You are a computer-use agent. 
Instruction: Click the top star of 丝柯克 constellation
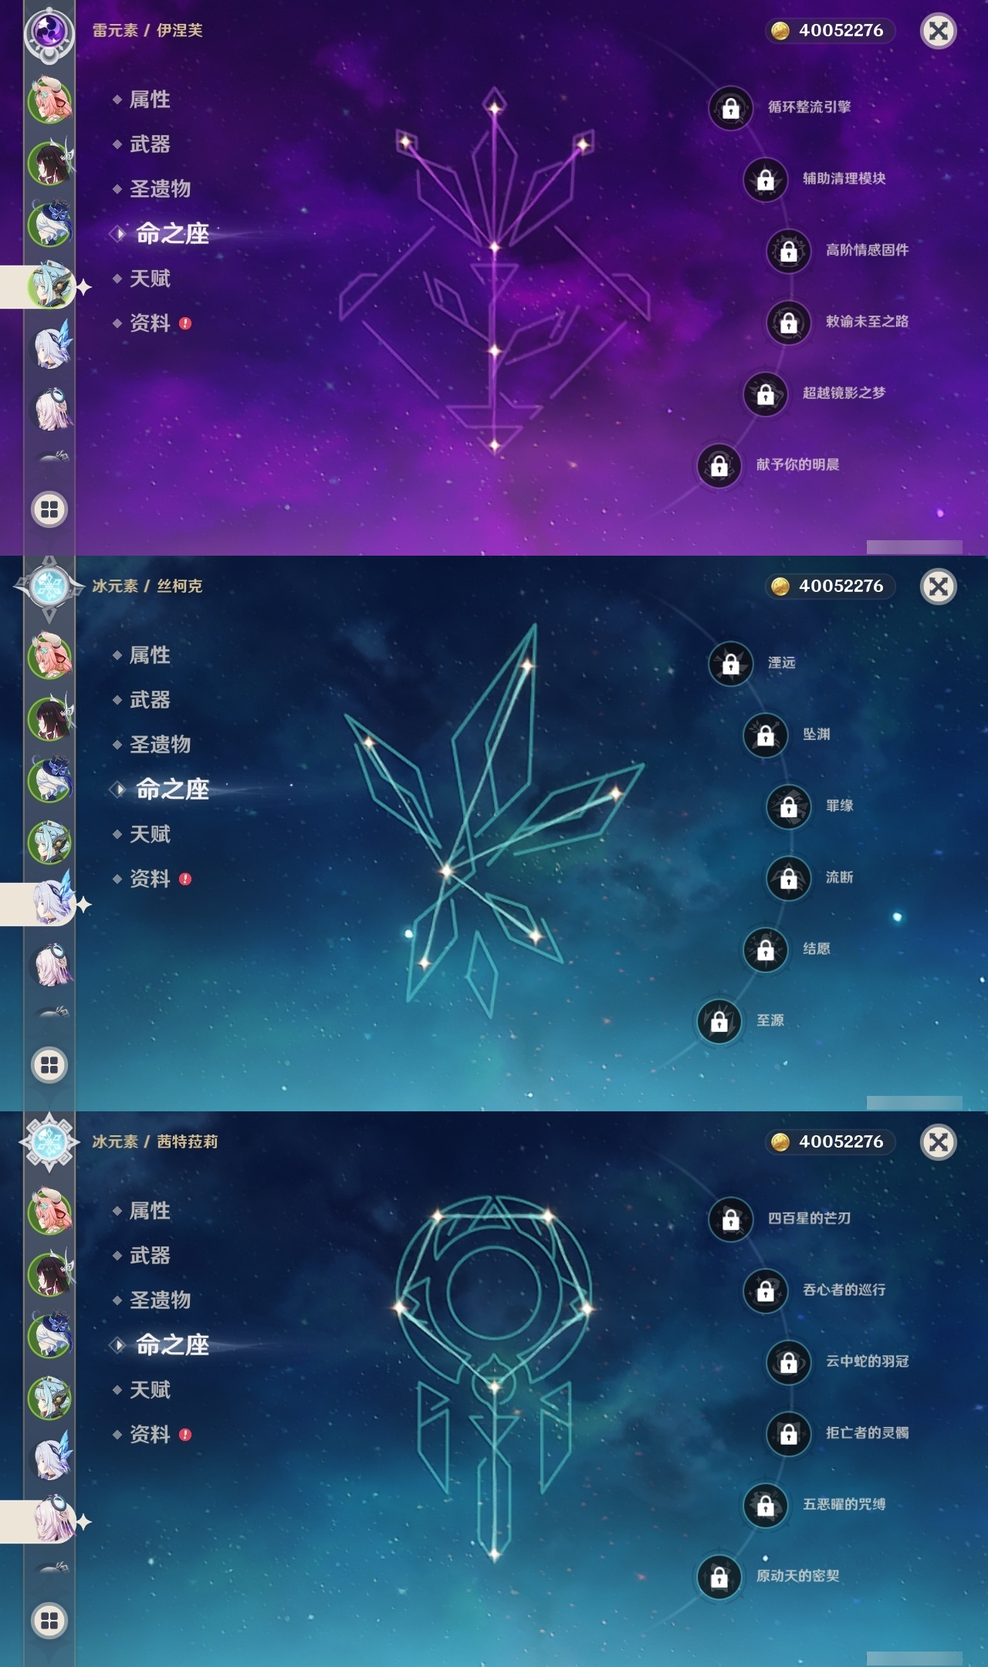click(x=527, y=665)
